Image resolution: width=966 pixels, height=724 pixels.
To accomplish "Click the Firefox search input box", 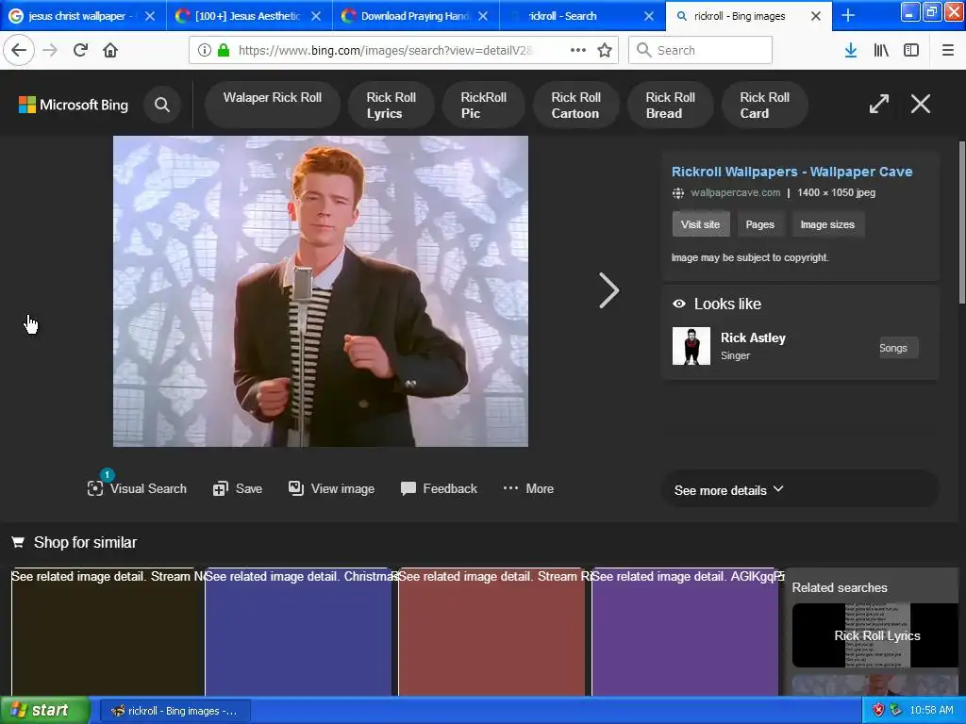I will 701,50.
